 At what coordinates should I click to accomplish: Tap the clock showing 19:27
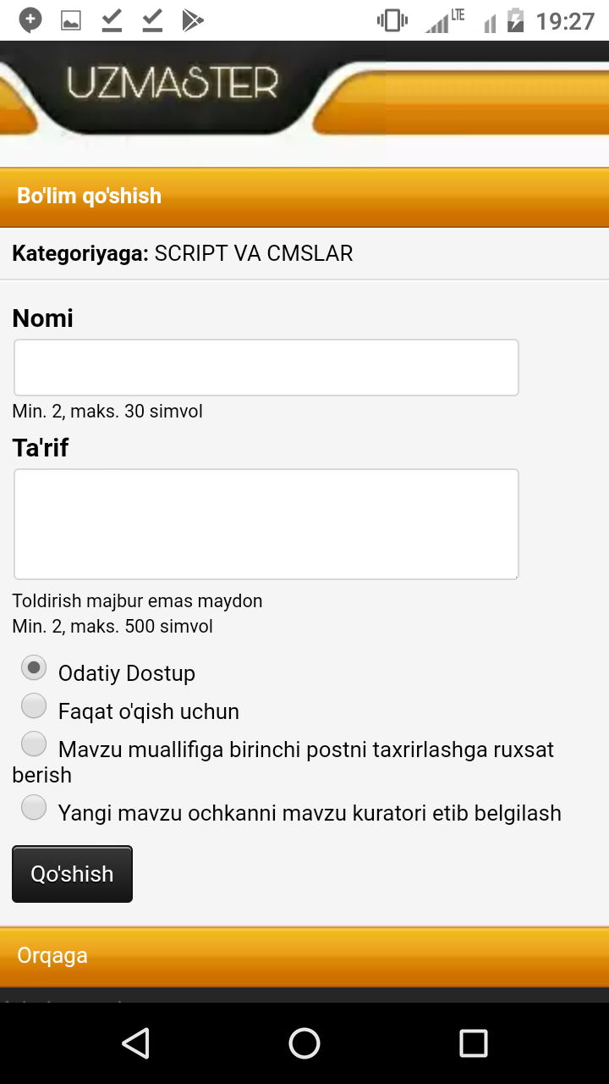565,20
